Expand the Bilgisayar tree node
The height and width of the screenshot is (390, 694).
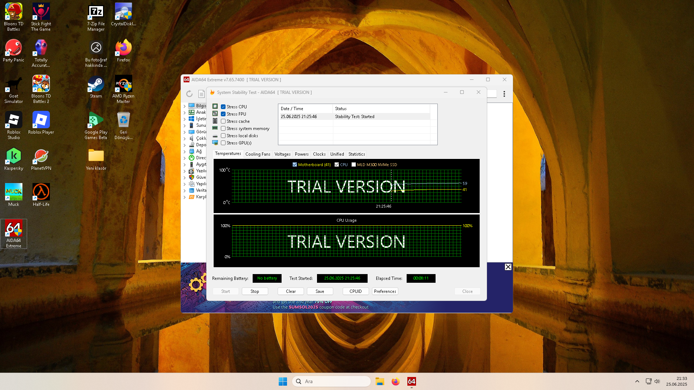185,106
